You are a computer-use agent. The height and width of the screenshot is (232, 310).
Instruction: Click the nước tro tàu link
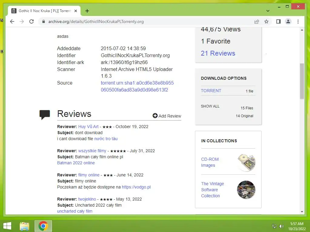106,139
